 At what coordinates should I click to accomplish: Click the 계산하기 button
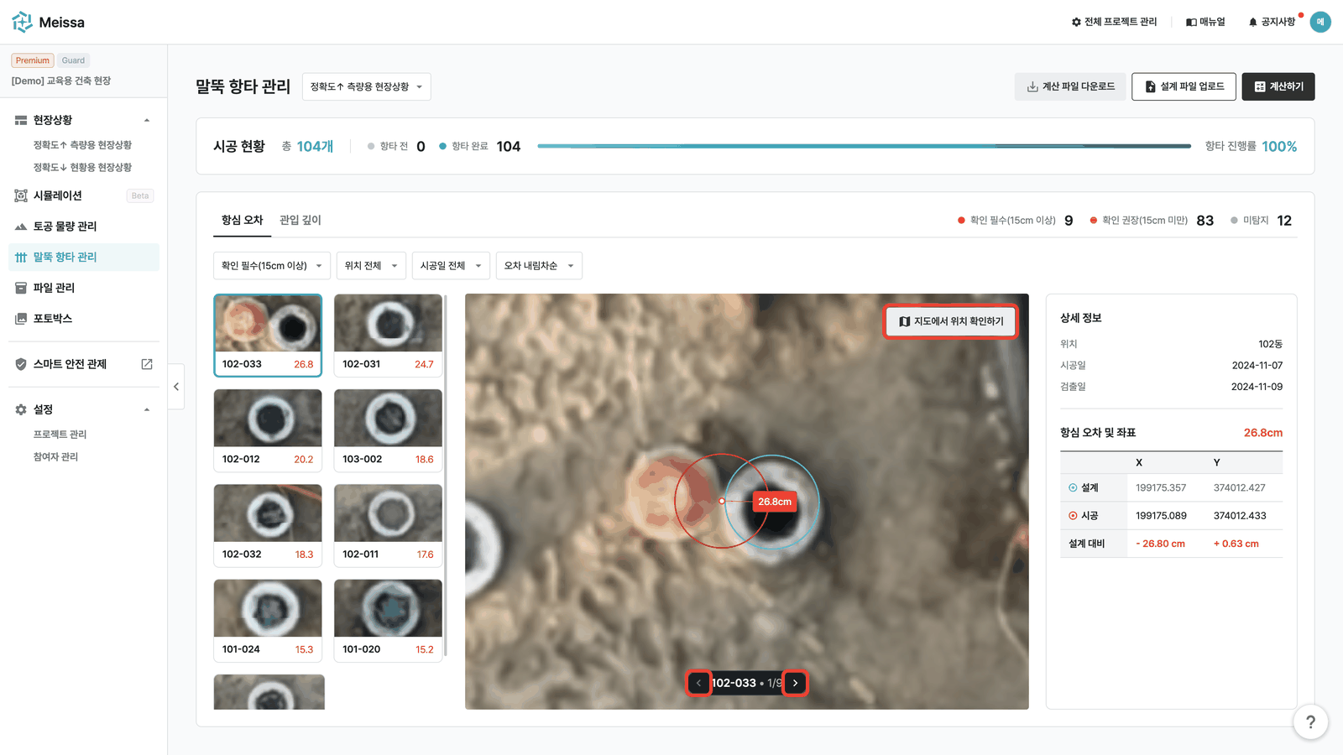pos(1278,86)
